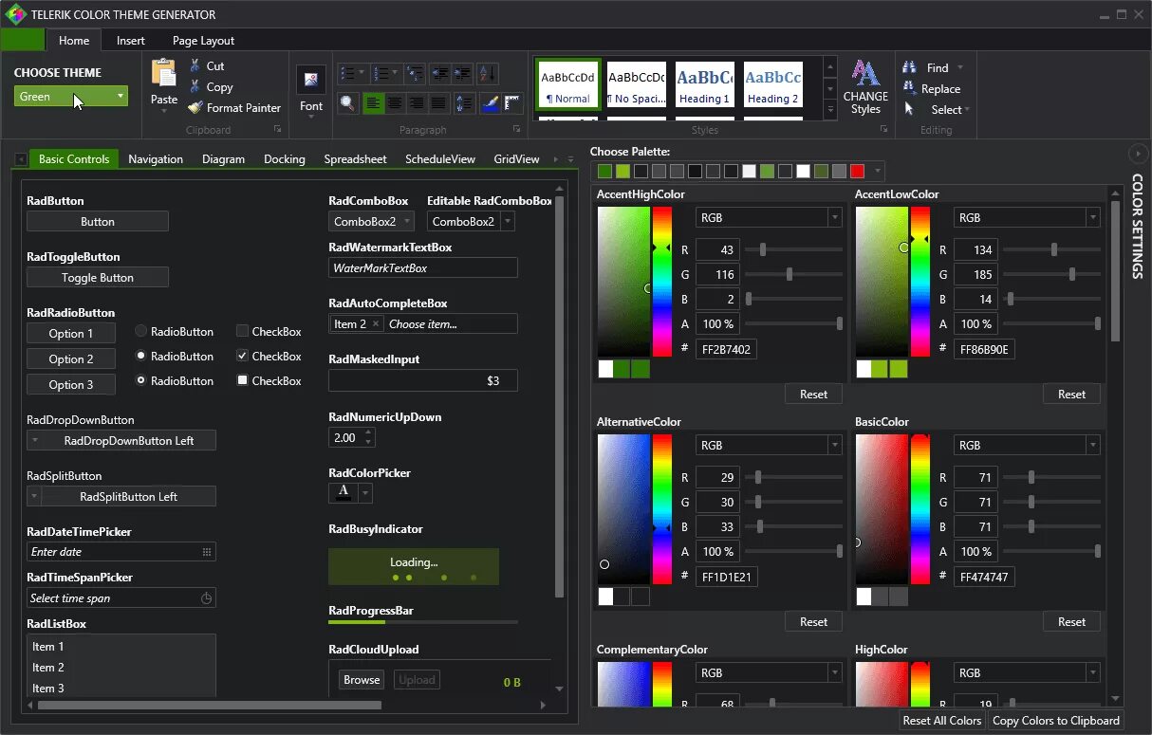This screenshot has width=1152, height=735.
Task: Open the Navigation tab
Action: [156, 158]
